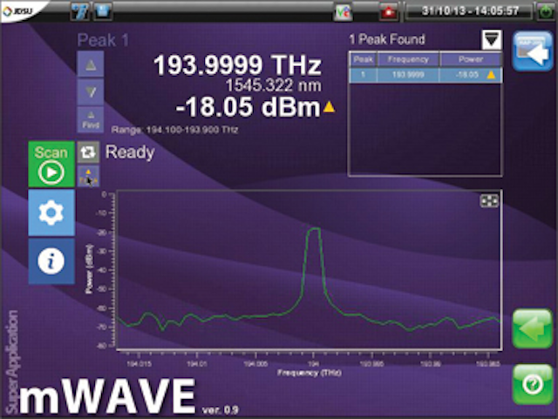Viewport: 558px width, 419px height.
Task: Click the date and time display
Action: (470, 11)
